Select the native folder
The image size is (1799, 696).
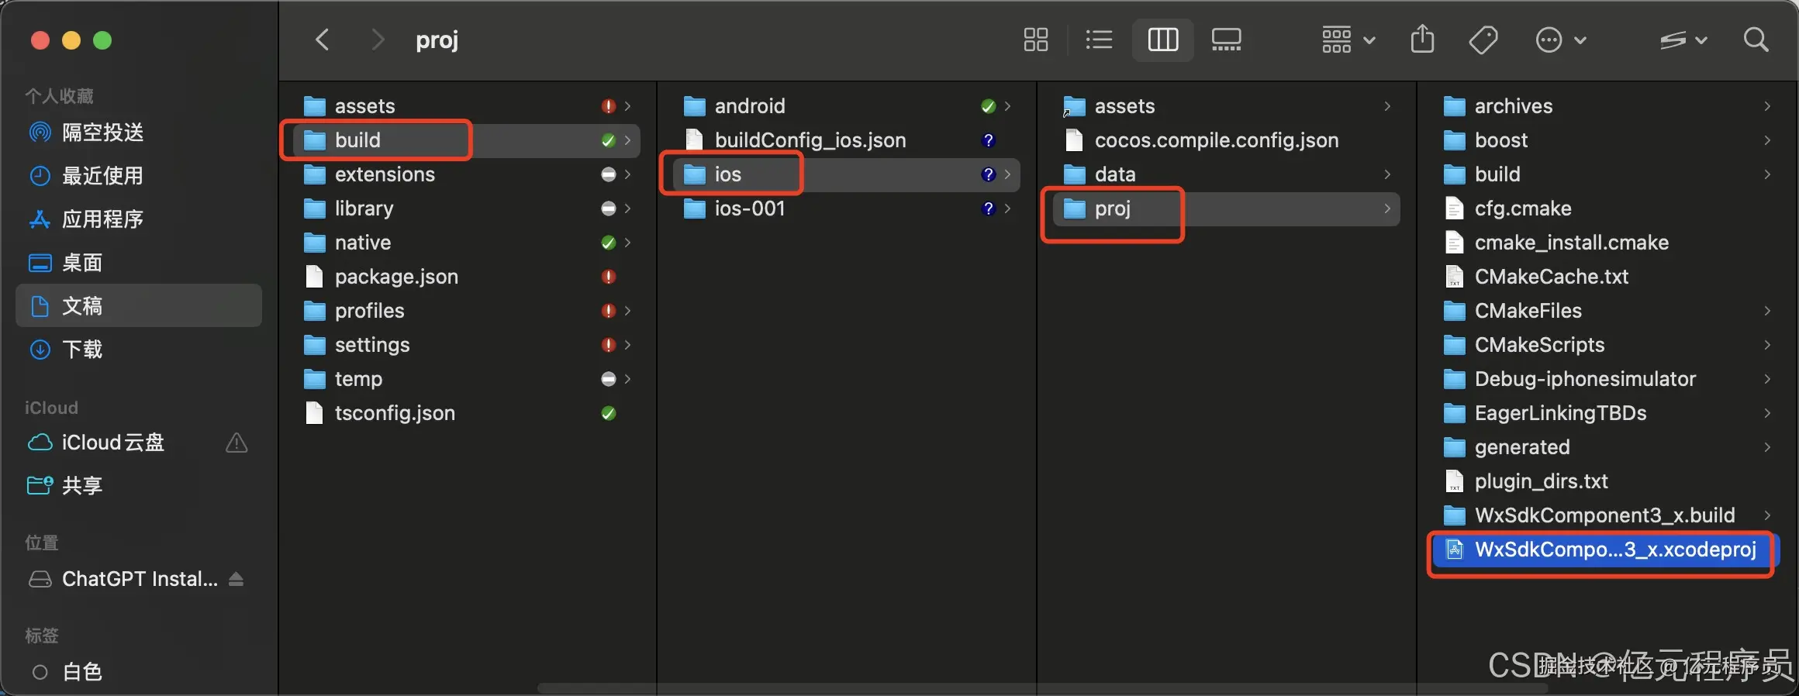(465, 243)
